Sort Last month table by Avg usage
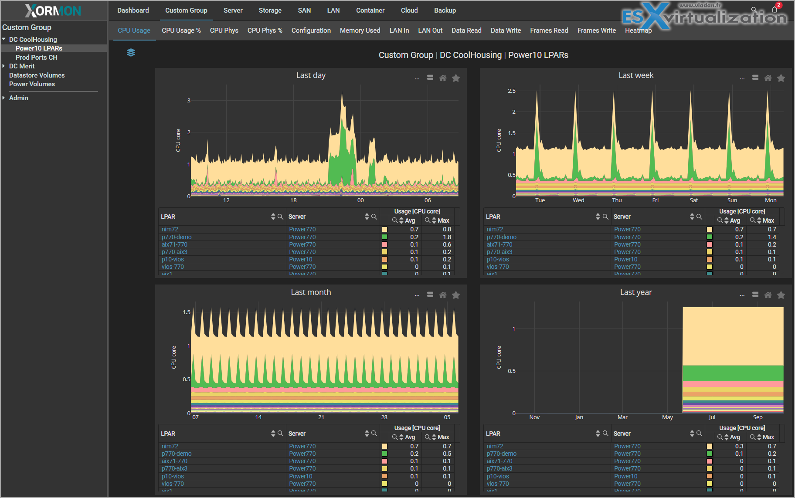This screenshot has width=795, height=498. click(x=401, y=437)
